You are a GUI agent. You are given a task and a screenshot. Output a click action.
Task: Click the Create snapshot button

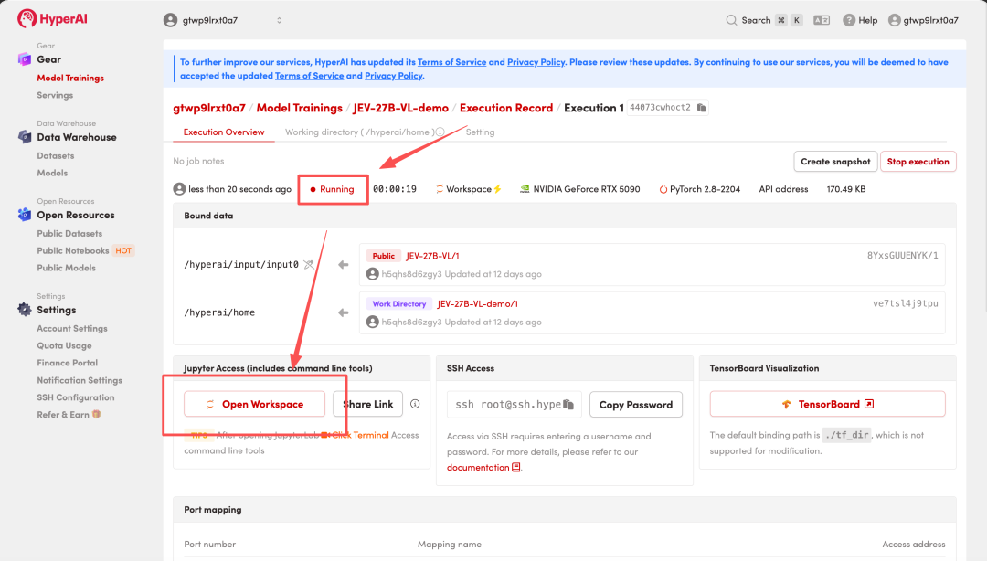[x=835, y=161]
